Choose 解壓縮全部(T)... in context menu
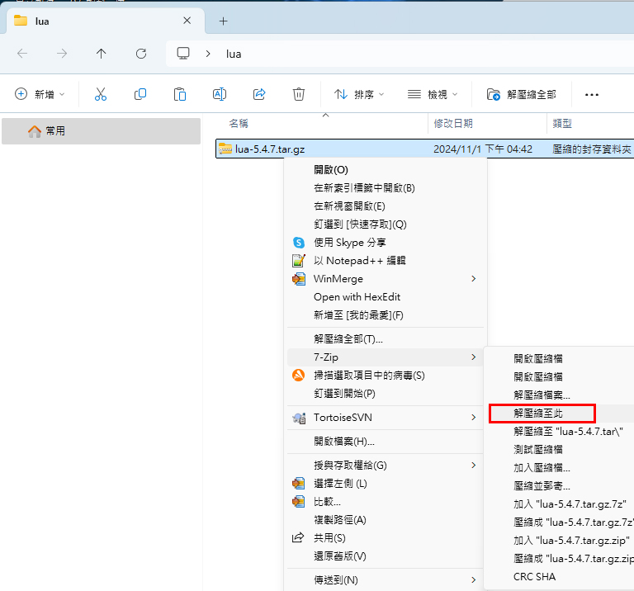The image size is (634, 591). pyautogui.click(x=386, y=338)
